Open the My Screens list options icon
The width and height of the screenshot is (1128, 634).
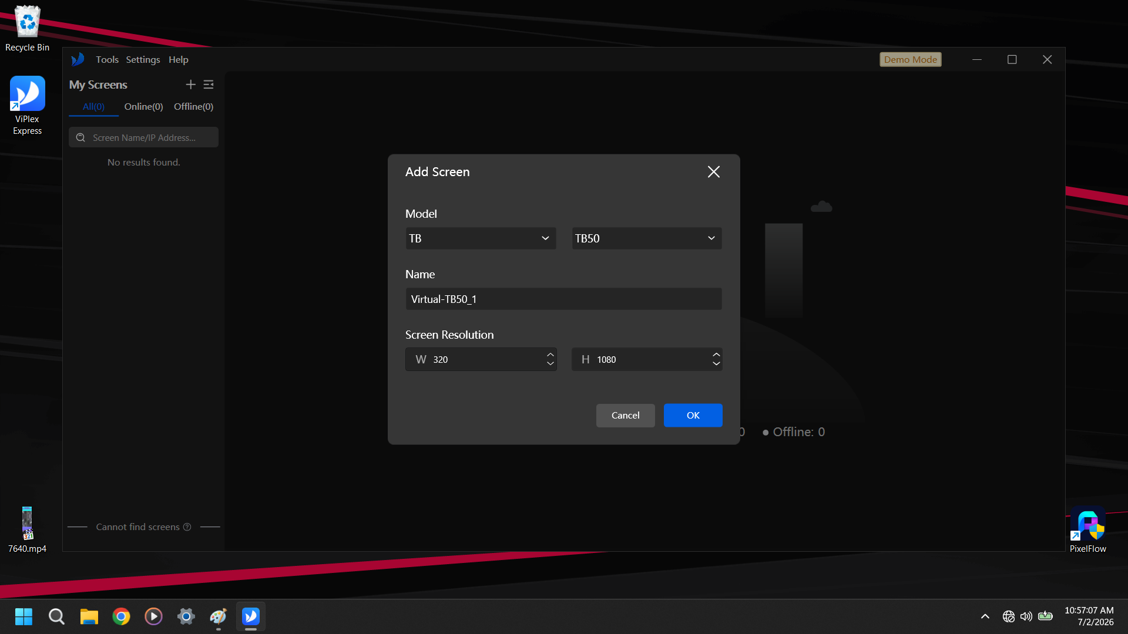pos(209,85)
